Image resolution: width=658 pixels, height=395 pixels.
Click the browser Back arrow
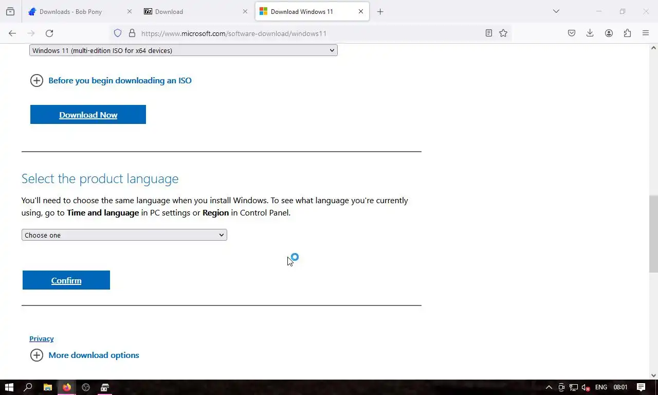[x=12, y=33]
